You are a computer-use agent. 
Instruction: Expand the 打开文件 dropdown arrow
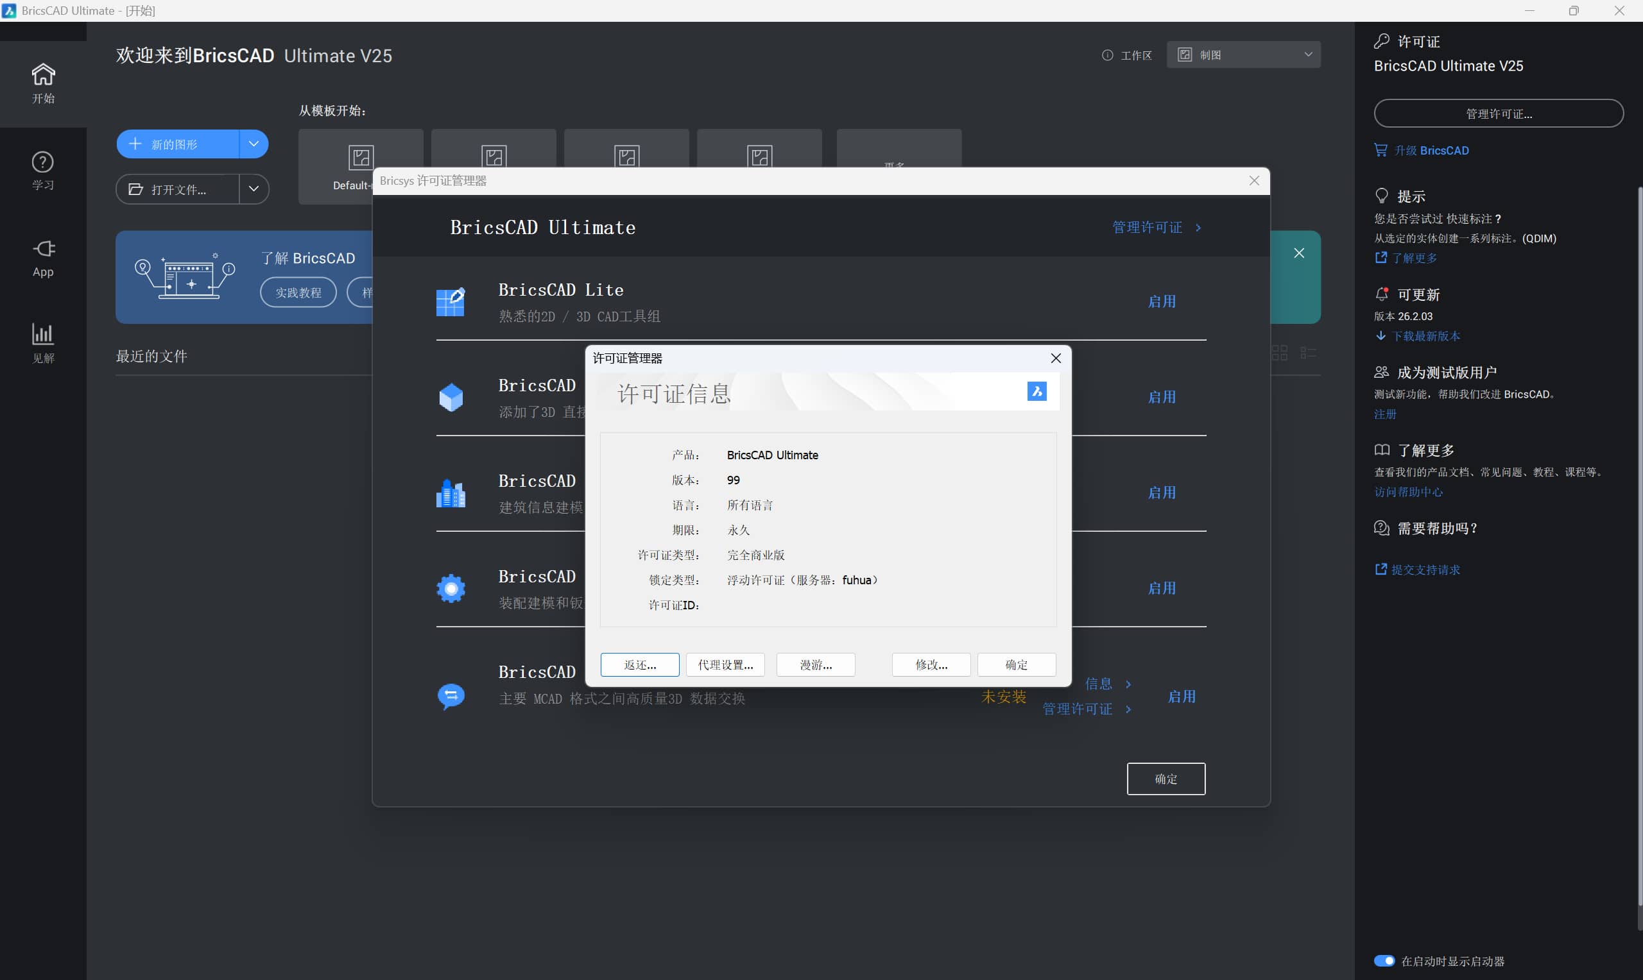pos(254,190)
